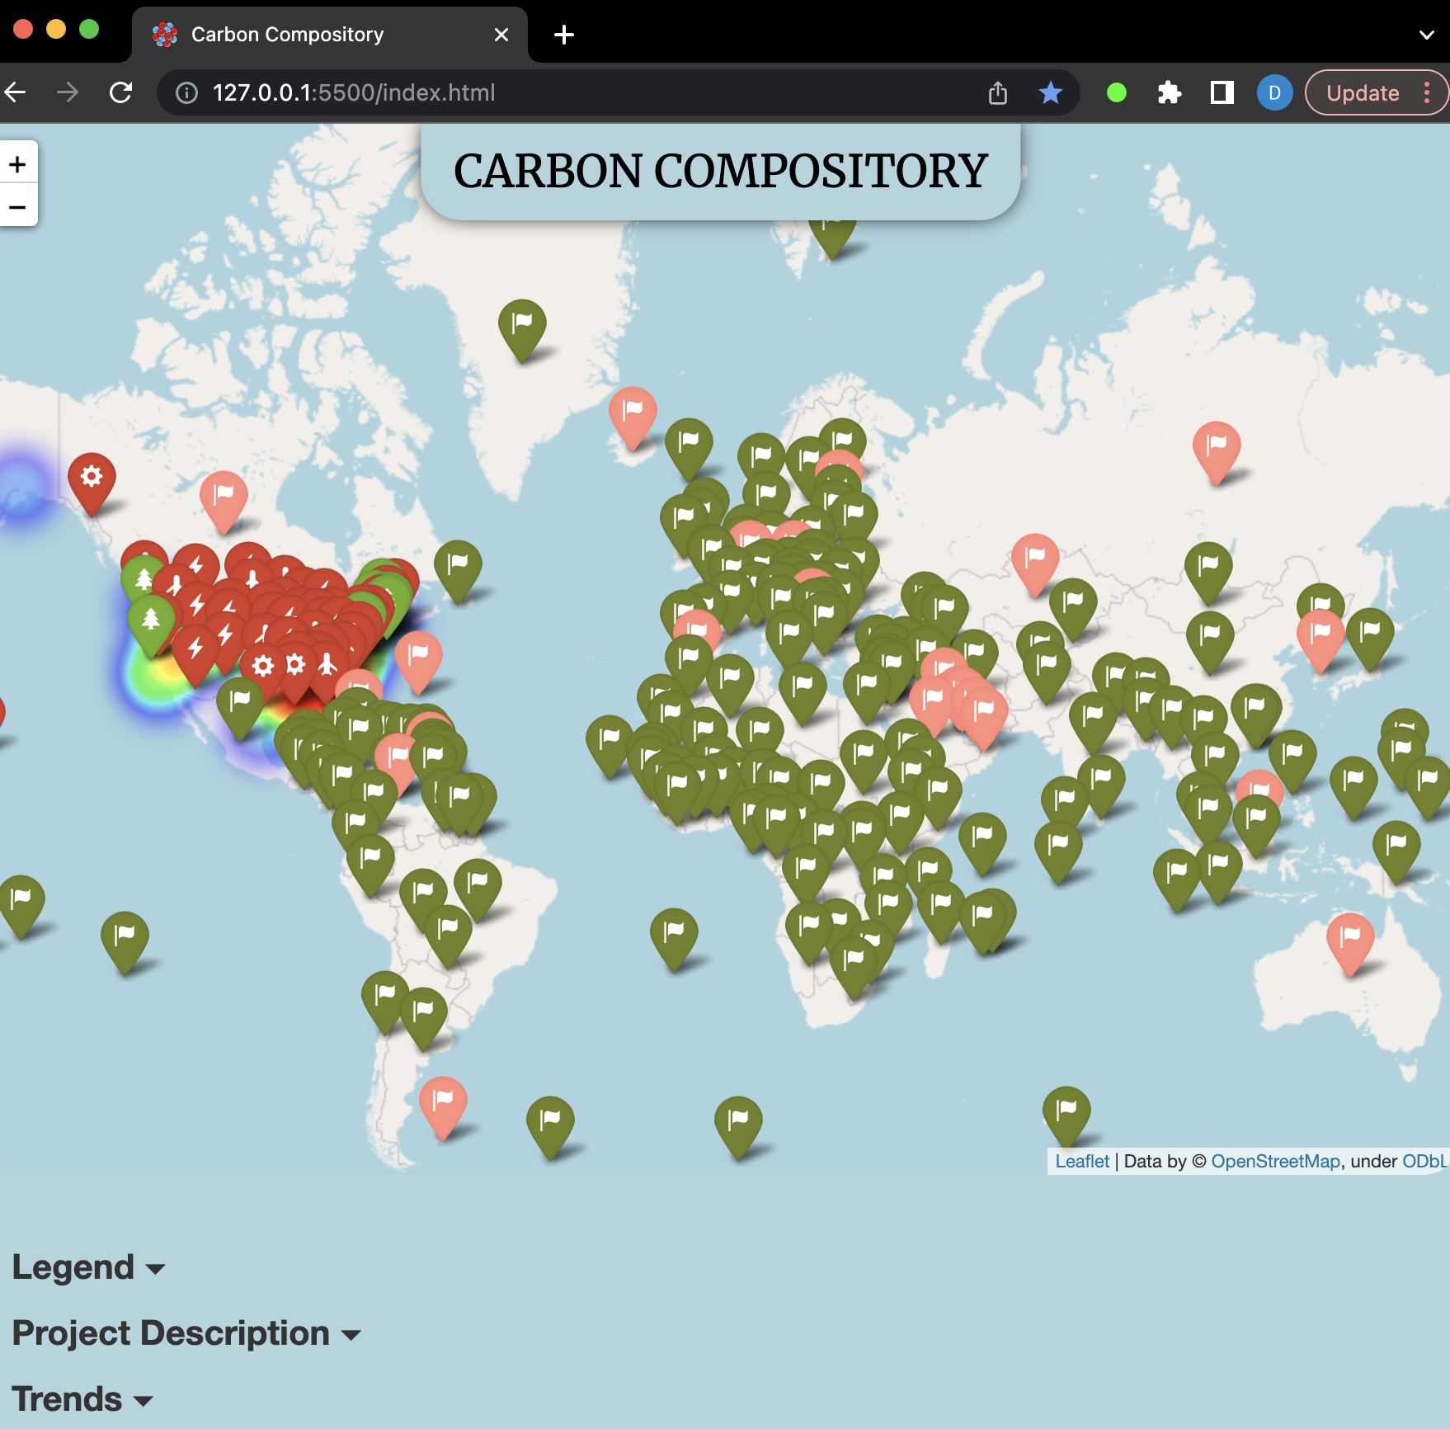
Task: Follow the OpenStreetMap attribution link
Action: pyautogui.click(x=1277, y=1162)
